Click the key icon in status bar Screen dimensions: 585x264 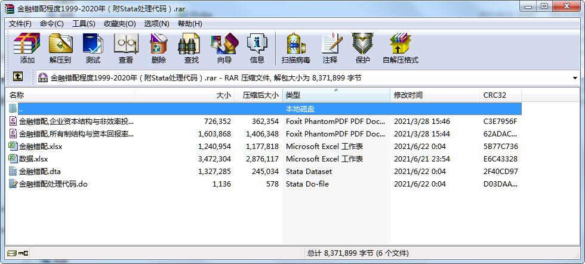click(x=23, y=253)
